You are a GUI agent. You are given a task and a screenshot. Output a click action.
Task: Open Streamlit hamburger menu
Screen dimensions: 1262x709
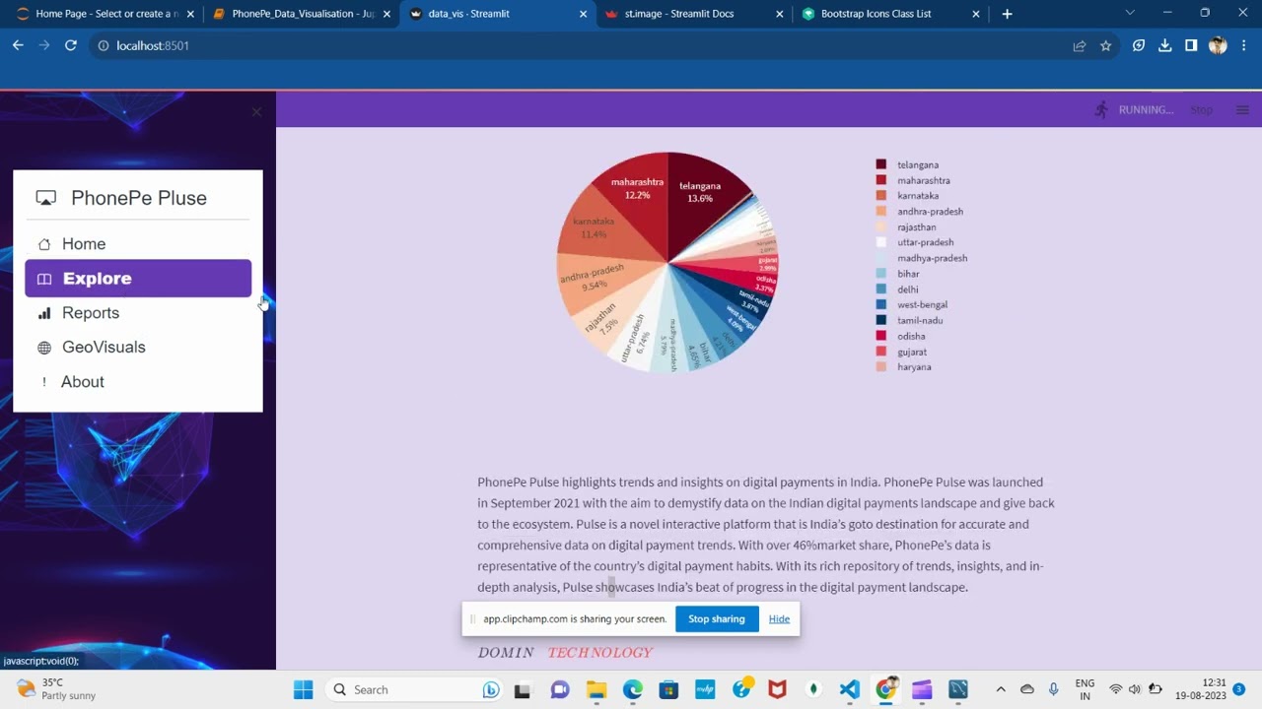tap(1242, 110)
